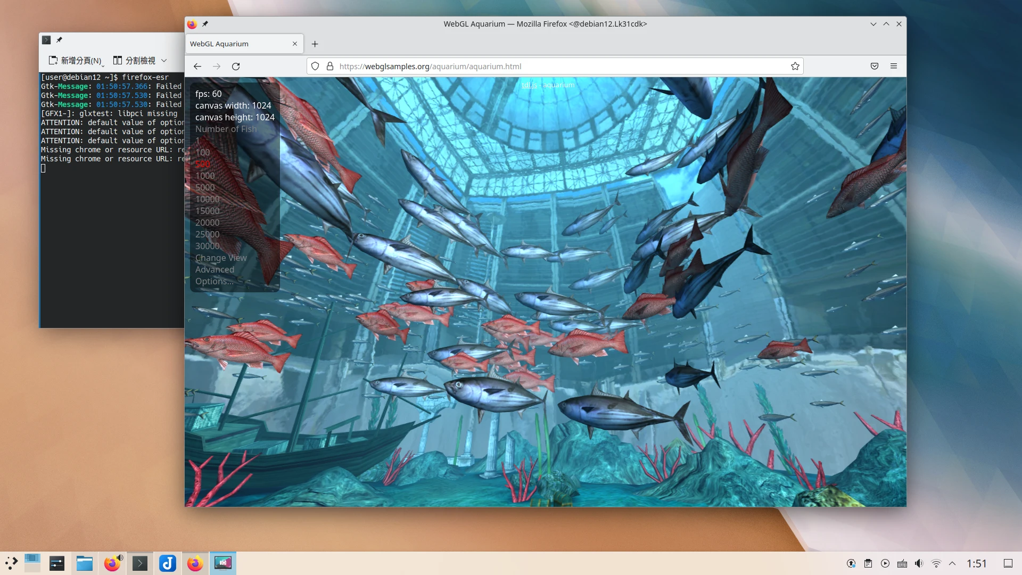Screen dimensions: 1022x575
Task: Expand the terminal split view dropdown arrow
Action: (x=164, y=61)
